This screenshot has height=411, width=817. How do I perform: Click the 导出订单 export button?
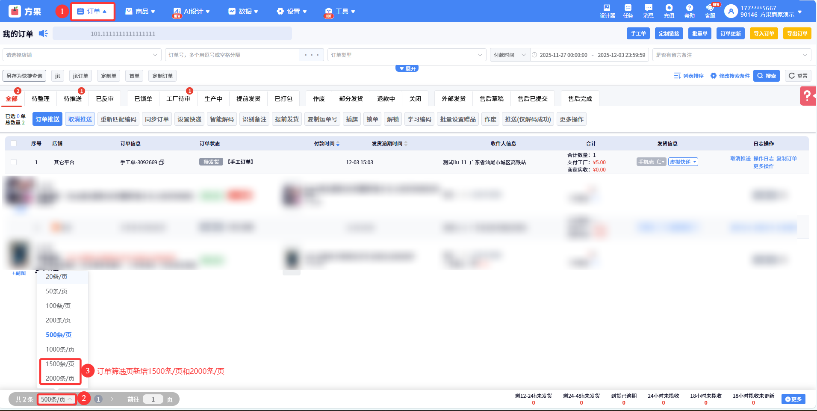click(x=797, y=33)
